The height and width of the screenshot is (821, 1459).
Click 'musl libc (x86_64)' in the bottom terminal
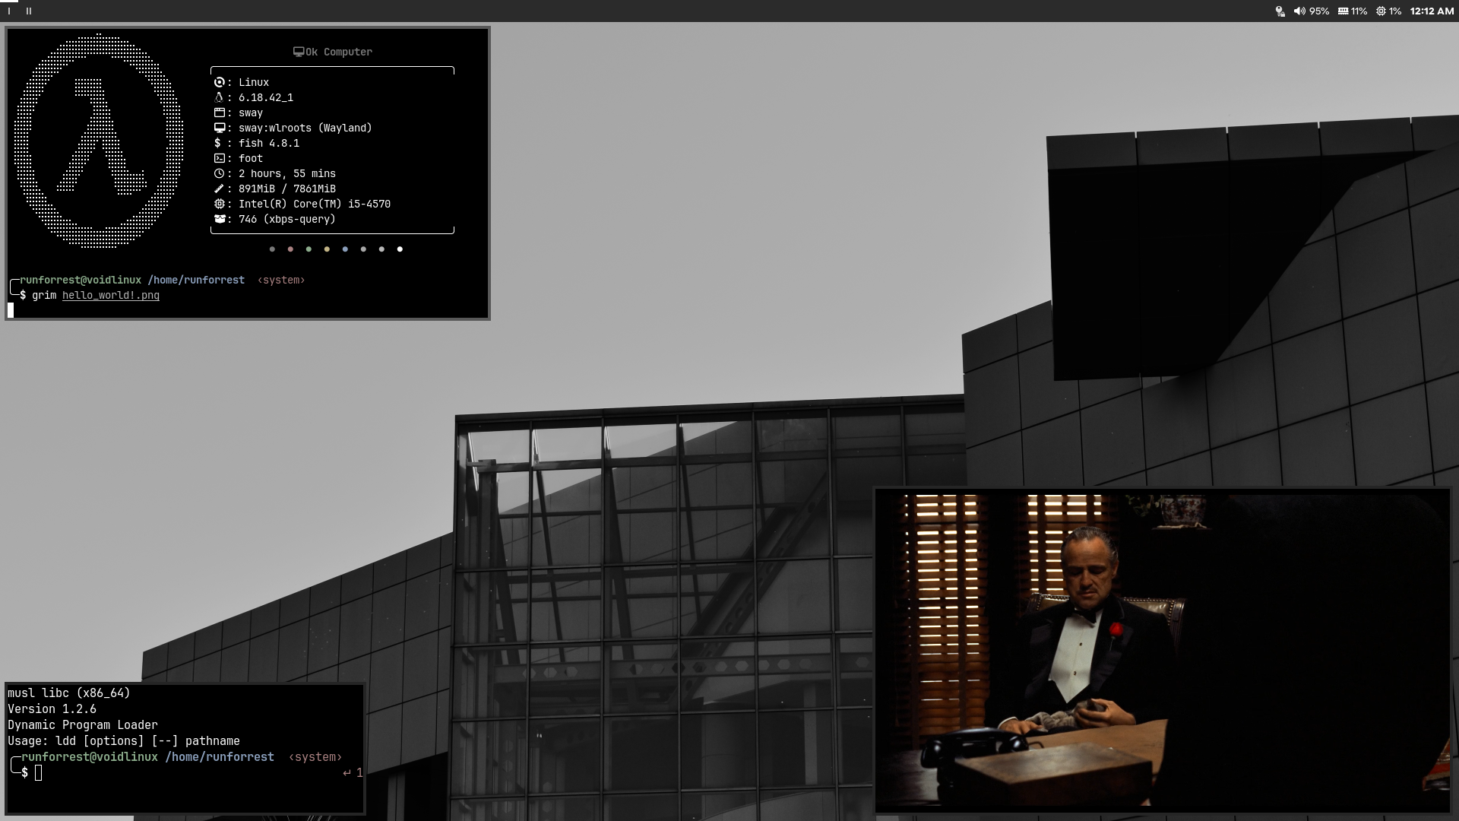coord(69,693)
